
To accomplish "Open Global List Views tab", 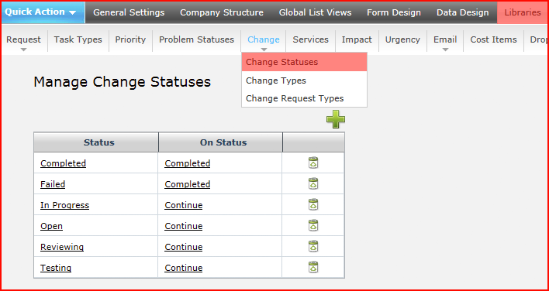I will [315, 12].
